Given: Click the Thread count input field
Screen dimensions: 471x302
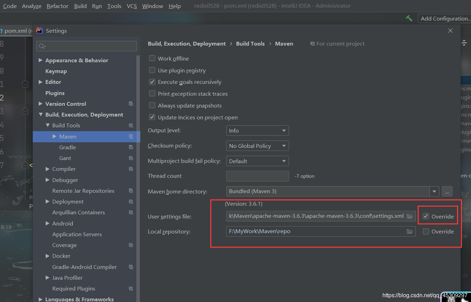Looking at the screenshot, I should [x=257, y=176].
